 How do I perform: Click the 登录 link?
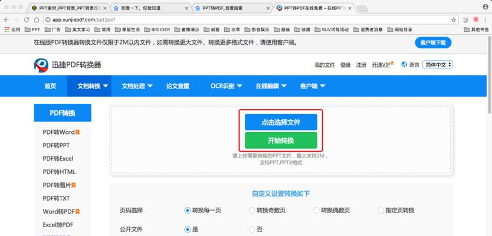[x=346, y=65]
